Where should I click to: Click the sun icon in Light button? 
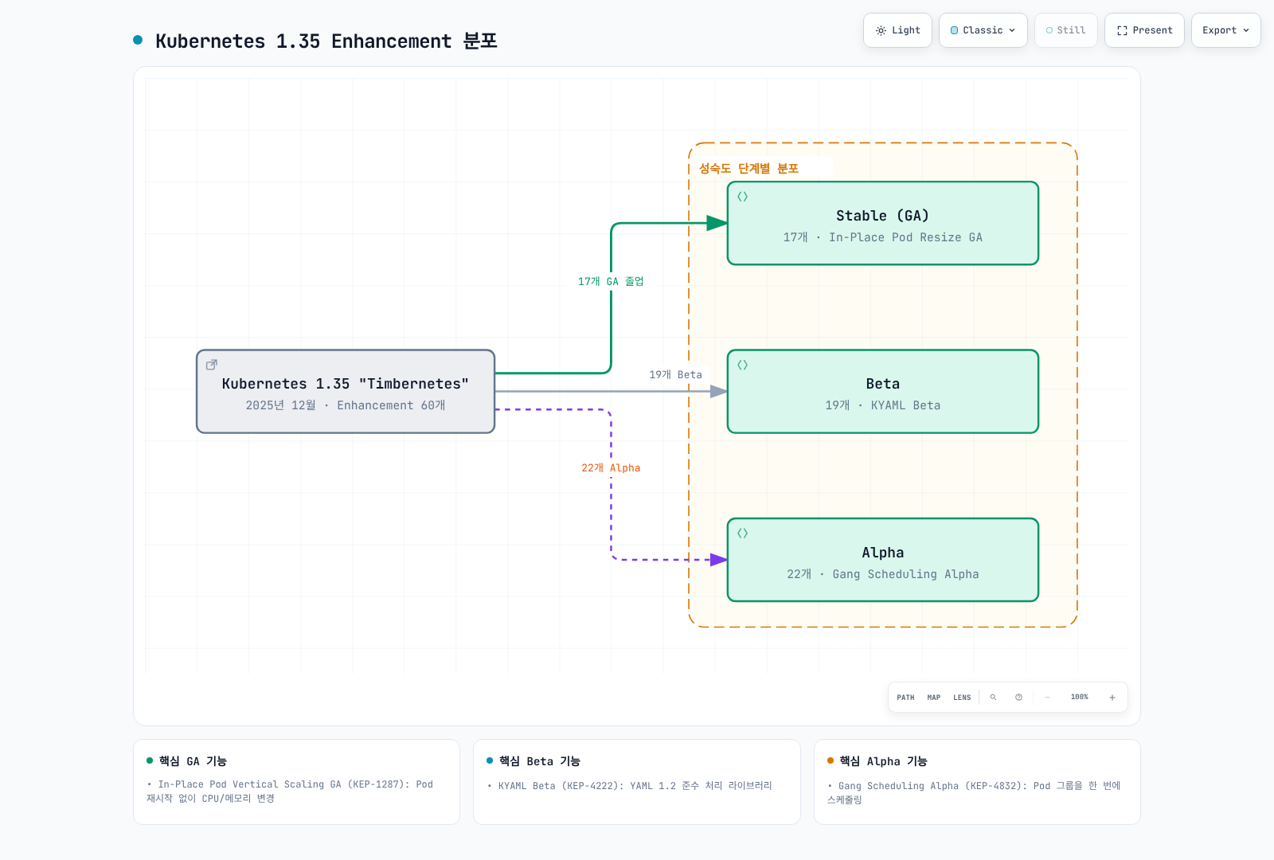881,30
